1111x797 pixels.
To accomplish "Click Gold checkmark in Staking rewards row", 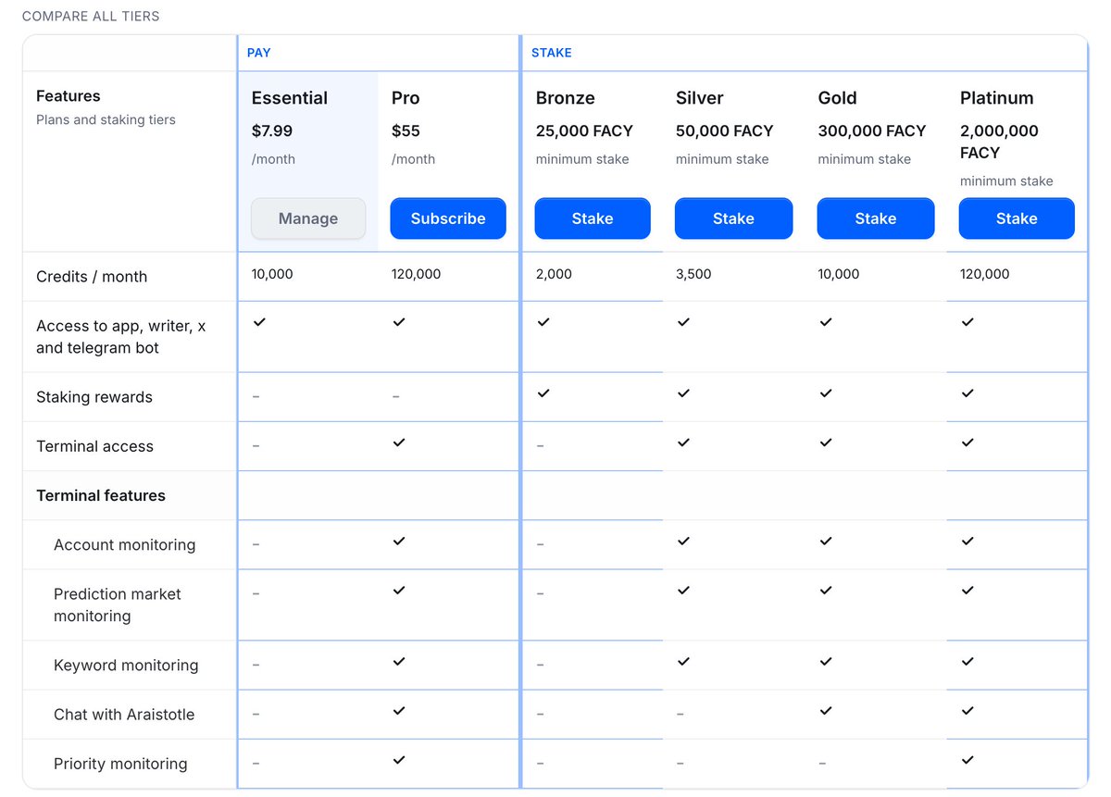I will click(826, 393).
